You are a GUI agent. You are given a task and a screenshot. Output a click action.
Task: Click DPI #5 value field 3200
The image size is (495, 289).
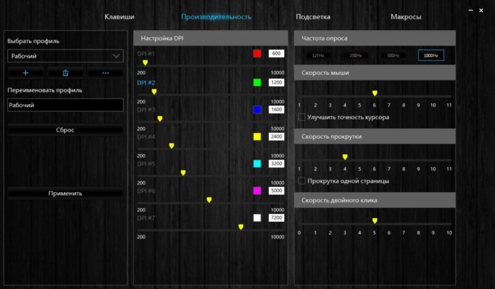pyautogui.click(x=276, y=164)
